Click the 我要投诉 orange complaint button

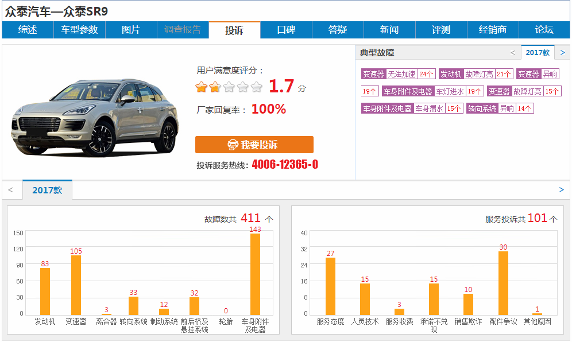click(x=254, y=145)
